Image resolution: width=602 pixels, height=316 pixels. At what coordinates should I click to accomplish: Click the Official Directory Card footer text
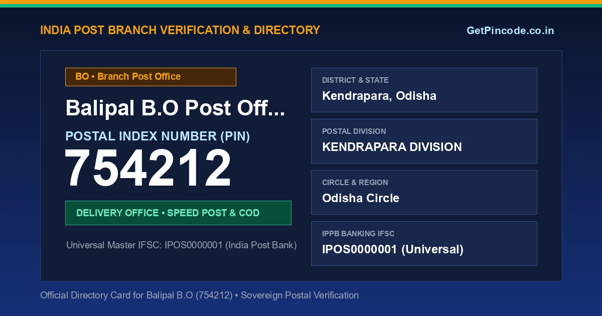[199, 295]
